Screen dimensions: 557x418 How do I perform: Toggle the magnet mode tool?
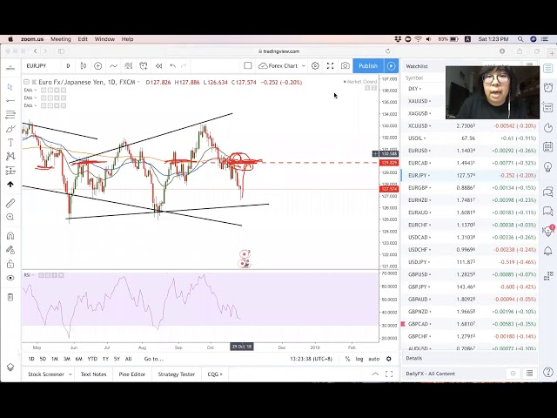[x=10, y=235]
